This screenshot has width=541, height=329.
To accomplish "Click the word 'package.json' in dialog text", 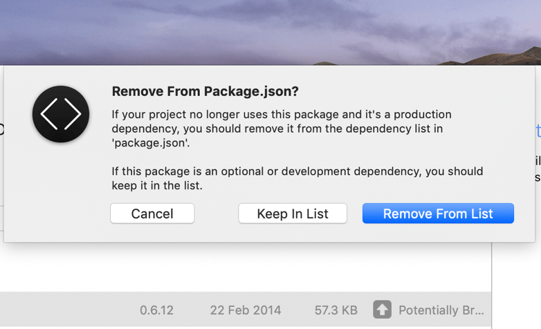I will tap(150, 143).
